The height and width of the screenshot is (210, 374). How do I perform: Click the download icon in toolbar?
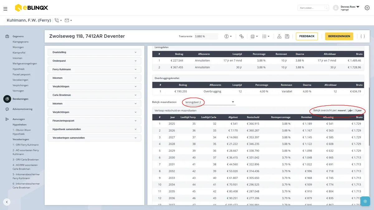click(x=279, y=36)
